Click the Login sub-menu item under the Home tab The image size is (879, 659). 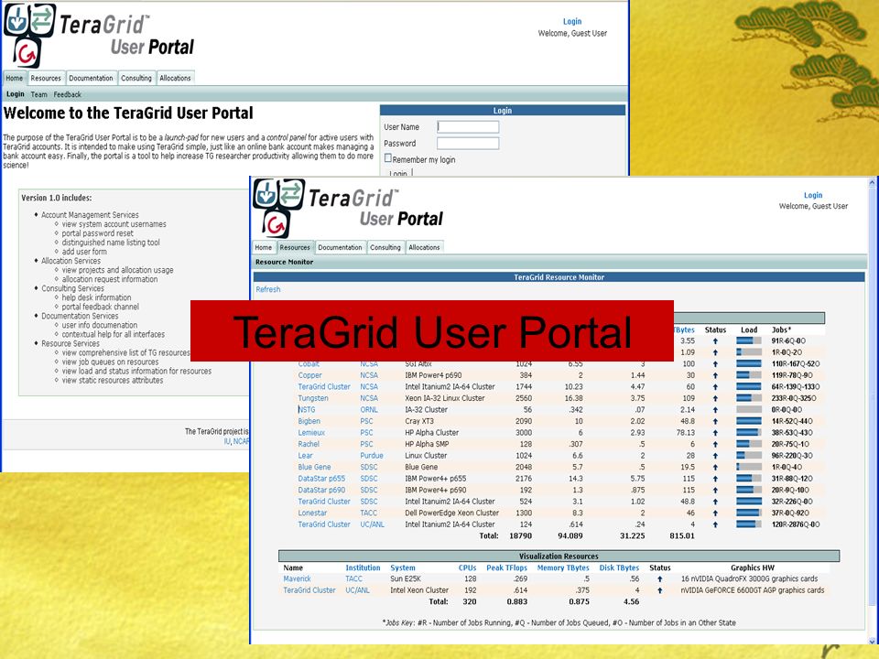[16, 94]
